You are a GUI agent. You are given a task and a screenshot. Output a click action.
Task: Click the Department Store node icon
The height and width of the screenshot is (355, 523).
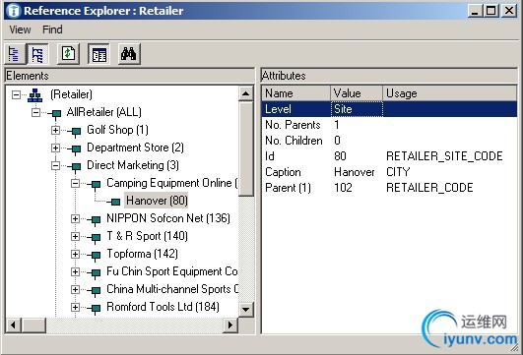click(76, 148)
